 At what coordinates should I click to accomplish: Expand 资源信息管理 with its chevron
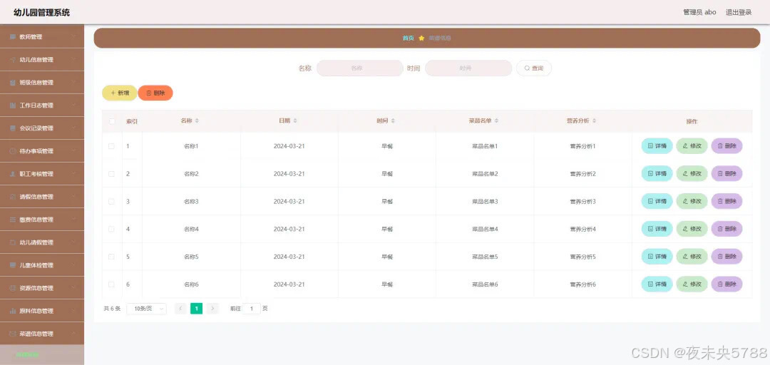click(73, 288)
